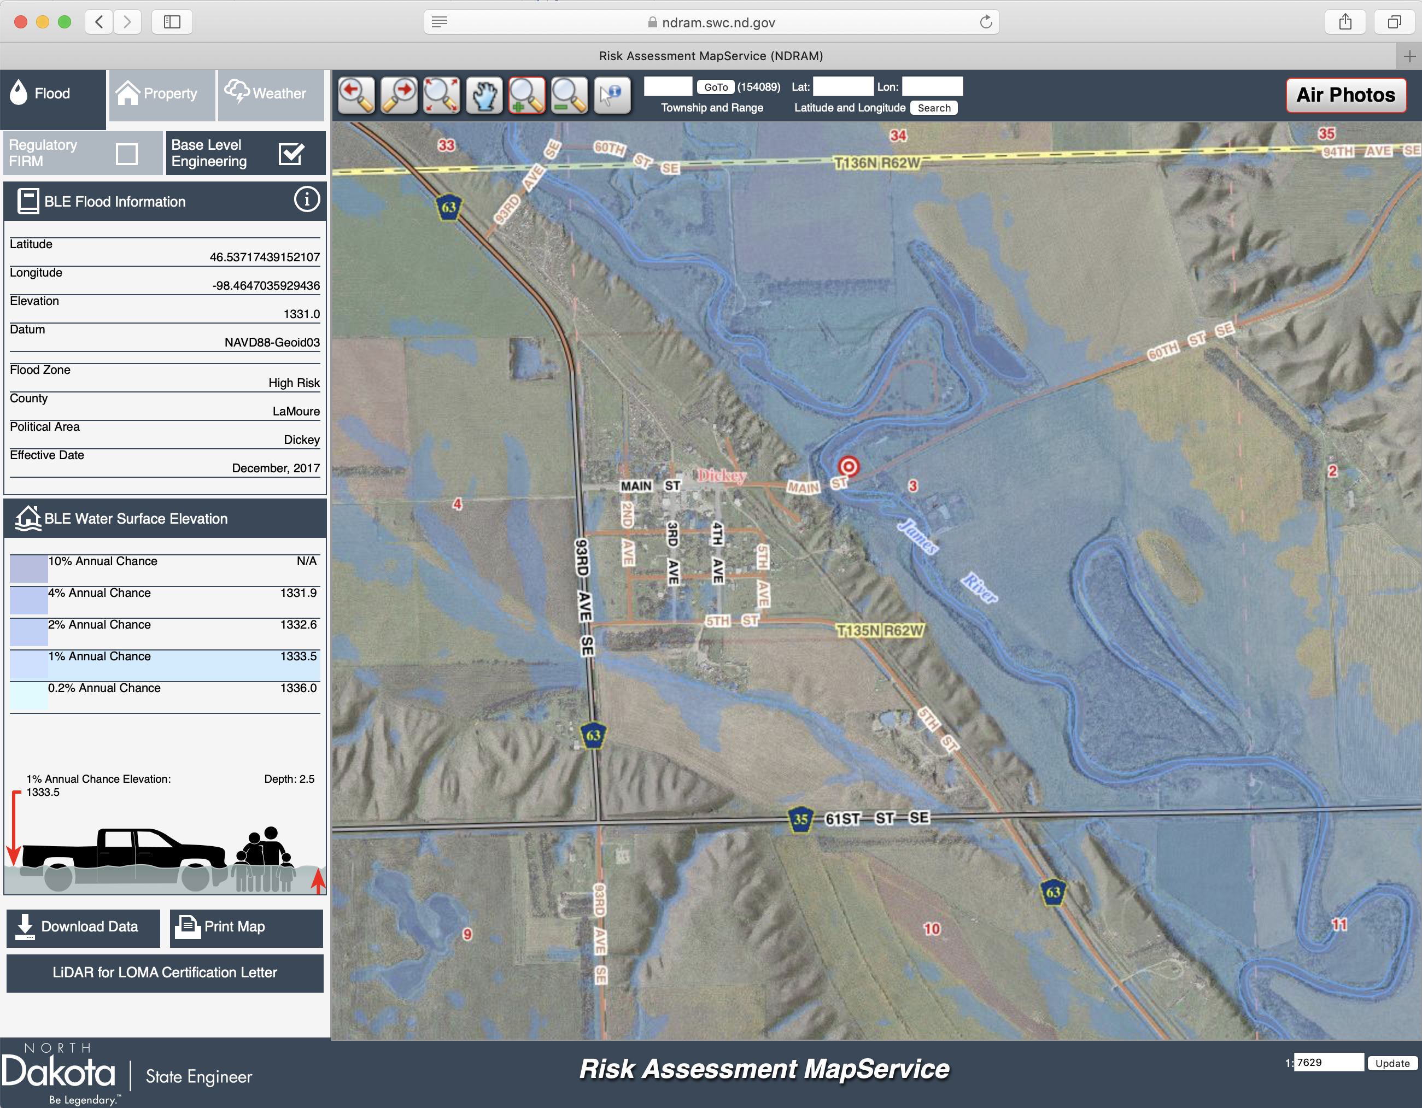The height and width of the screenshot is (1108, 1422).
Task: Click the 1% Annual Chance color swatch
Action: [x=28, y=664]
